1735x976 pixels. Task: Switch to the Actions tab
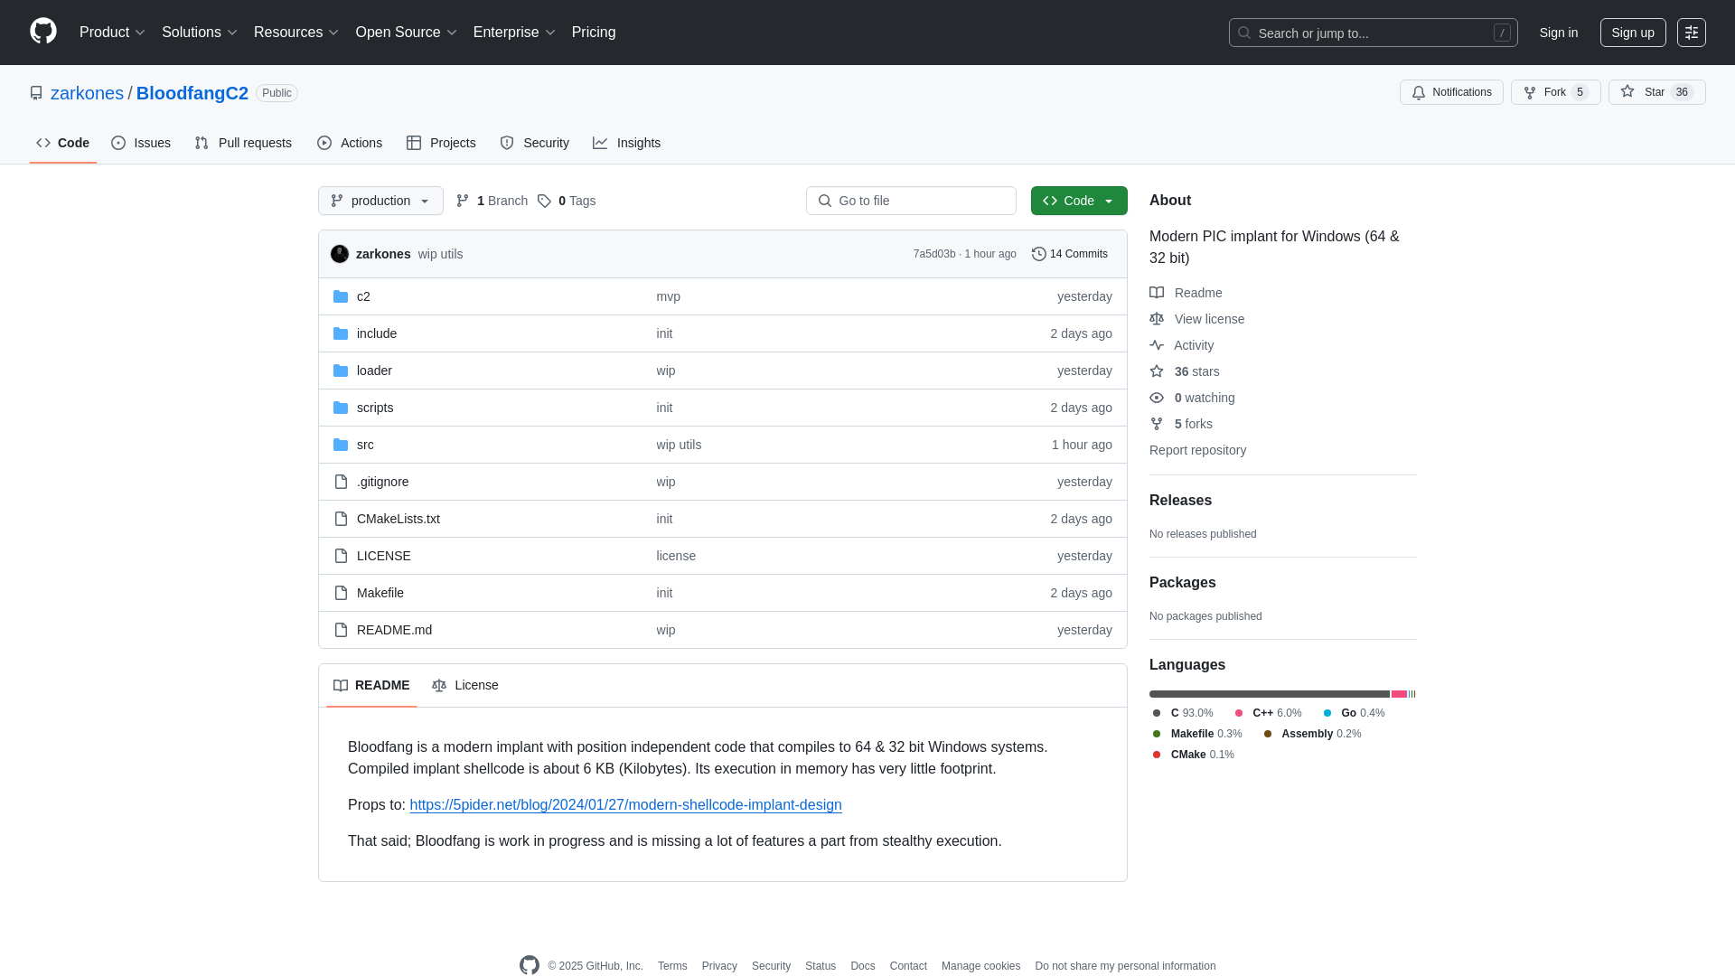click(x=350, y=143)
